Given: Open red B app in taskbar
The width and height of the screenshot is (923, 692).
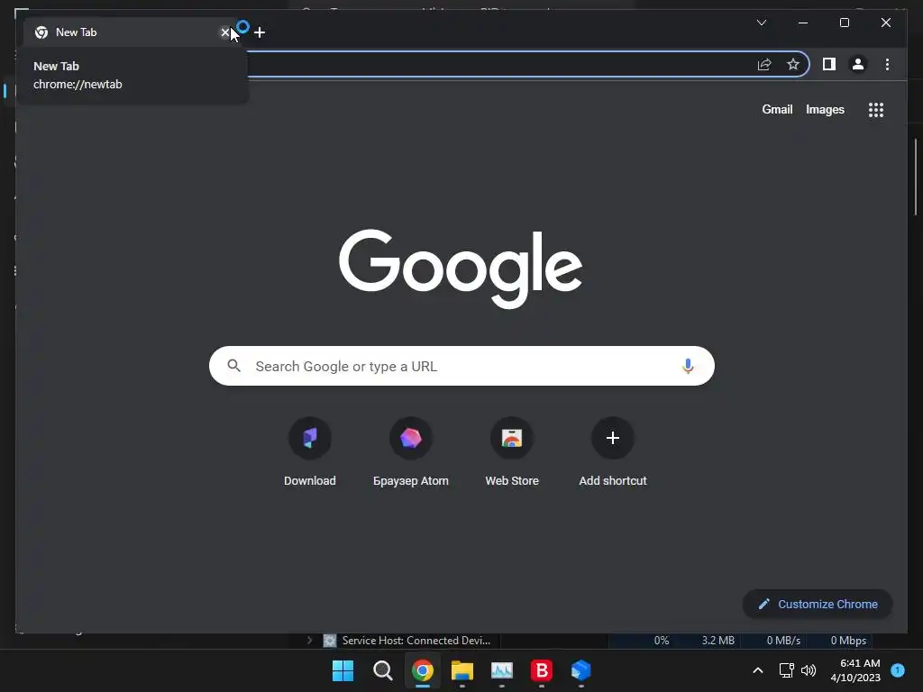Looking at the screenshot, I should point(542,670).
